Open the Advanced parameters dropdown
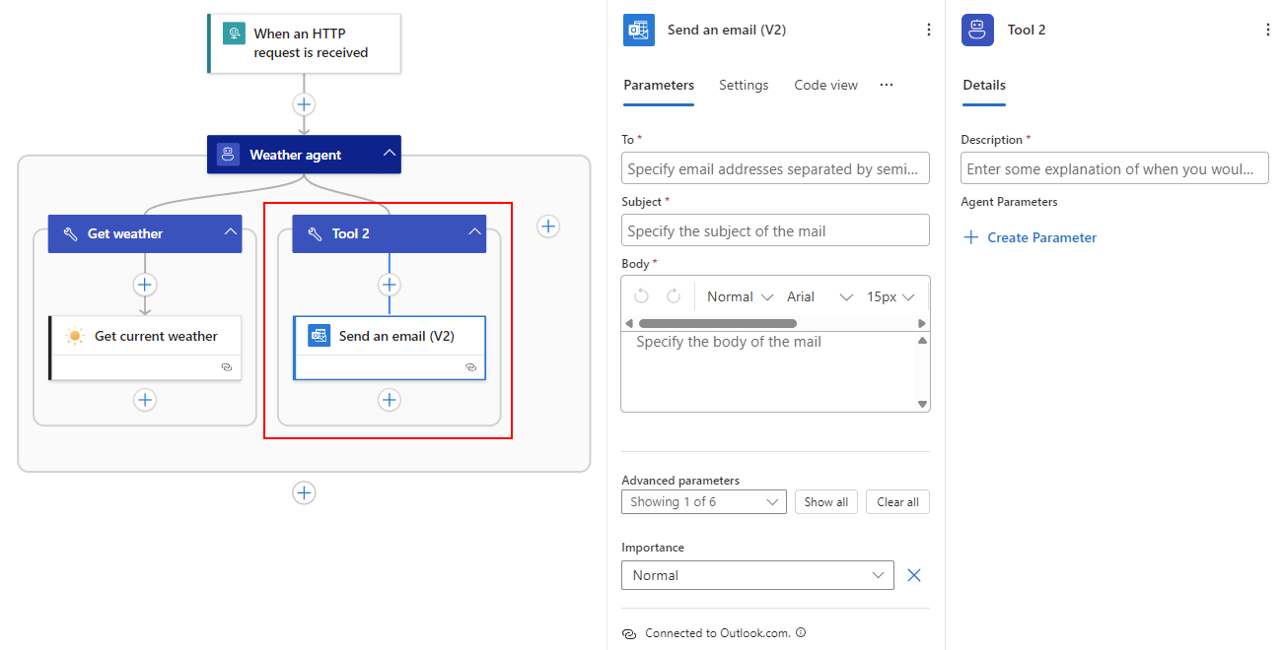The image size is (1282, 650). [x=703, y=502]
